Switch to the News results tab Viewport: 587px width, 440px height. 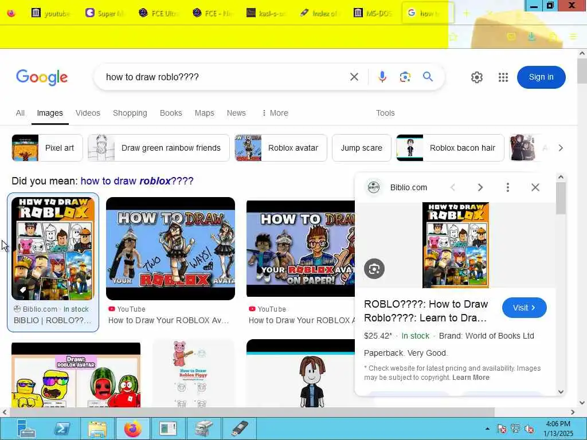[236, 113]
